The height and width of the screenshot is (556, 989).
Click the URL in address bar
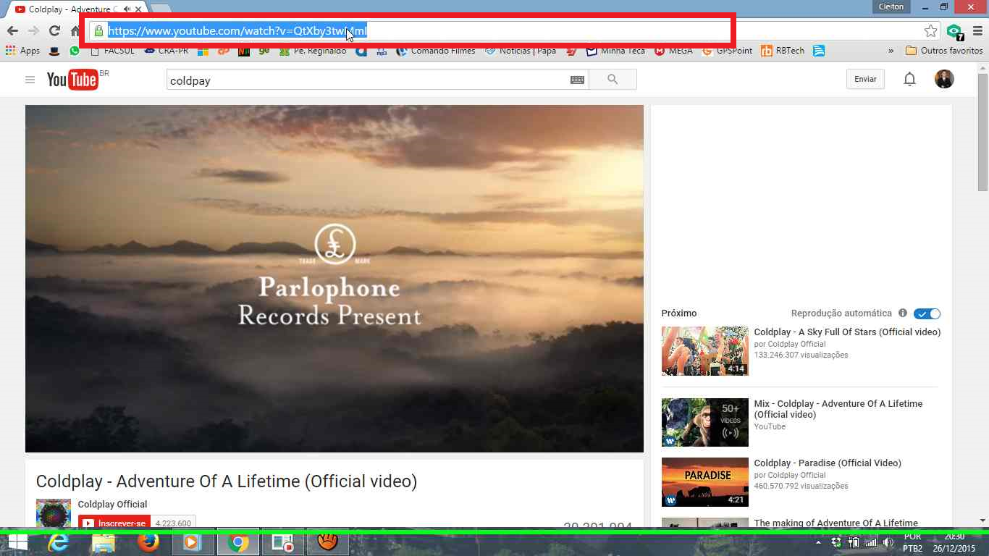coord(237,31)
